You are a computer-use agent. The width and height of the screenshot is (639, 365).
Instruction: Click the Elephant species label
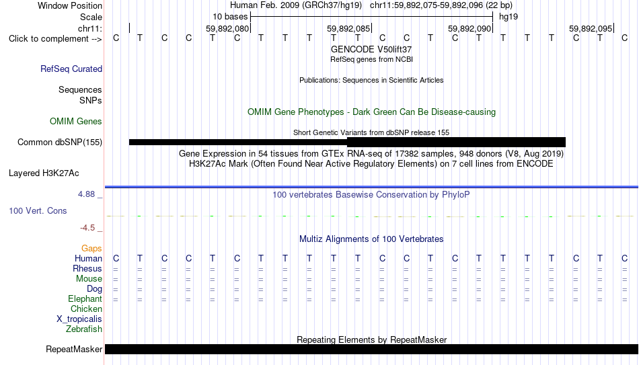85,298
